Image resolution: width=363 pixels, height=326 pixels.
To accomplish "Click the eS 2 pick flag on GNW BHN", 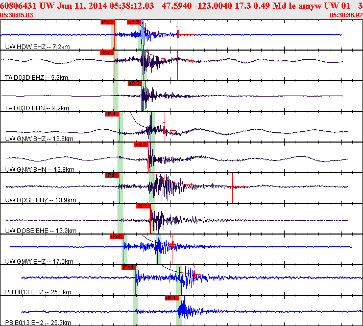I will click(141, 145).
